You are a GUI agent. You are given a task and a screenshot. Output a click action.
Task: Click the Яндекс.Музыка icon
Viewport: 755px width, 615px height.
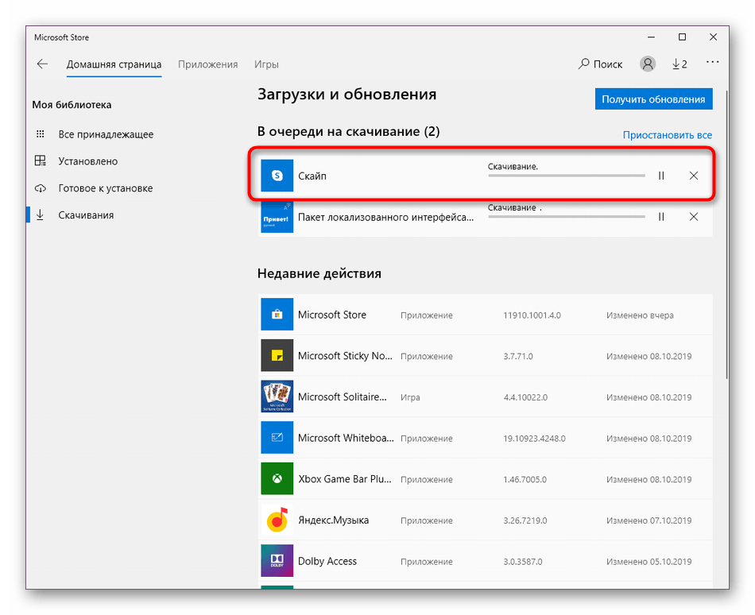(x=277, y=520)
